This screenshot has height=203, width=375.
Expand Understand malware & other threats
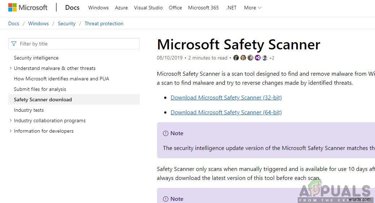coord(10,68)
